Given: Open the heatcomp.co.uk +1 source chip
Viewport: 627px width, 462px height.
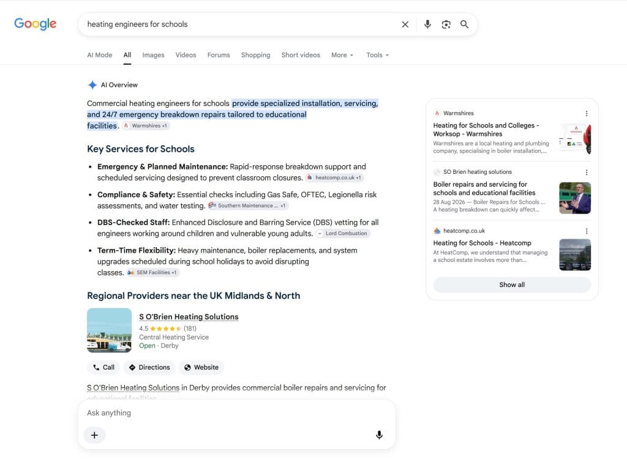Looking at the screenshot, I should point(335,177).
